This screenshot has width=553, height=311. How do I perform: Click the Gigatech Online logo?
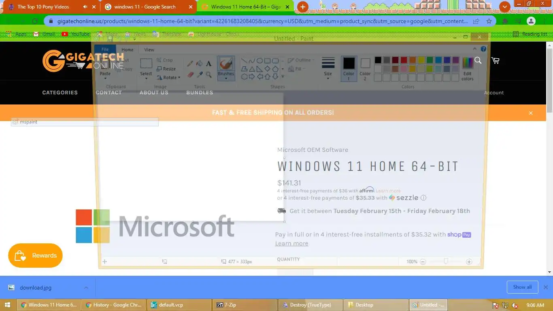pyautogui.click(x=83, y=61)
